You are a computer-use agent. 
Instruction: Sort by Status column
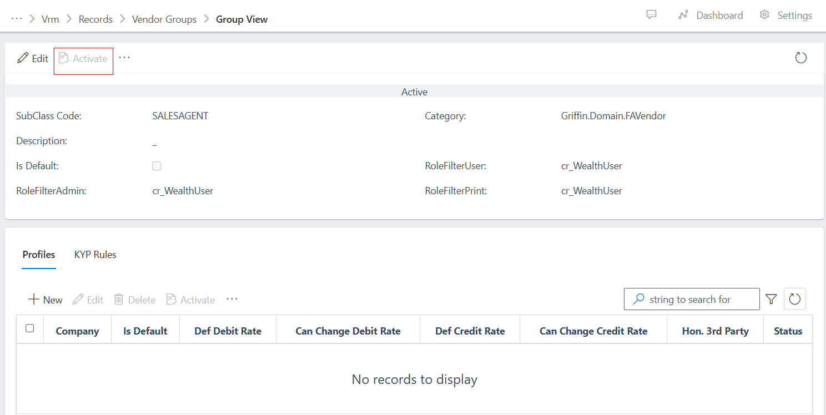[x=788, y=331]
